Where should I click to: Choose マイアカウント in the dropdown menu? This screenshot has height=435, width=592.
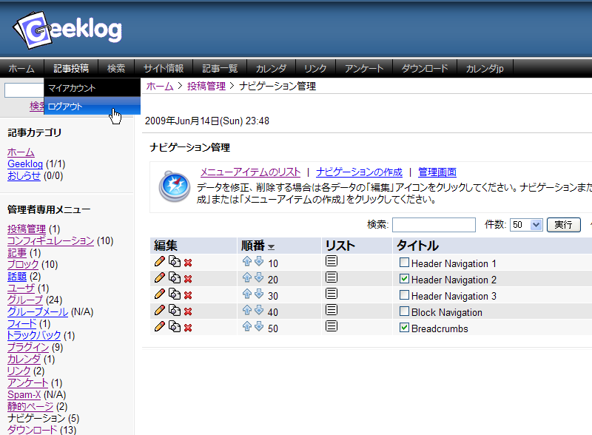(72, 88)
